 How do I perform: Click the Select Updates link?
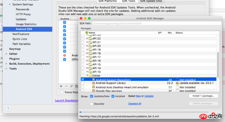[149, 96]
